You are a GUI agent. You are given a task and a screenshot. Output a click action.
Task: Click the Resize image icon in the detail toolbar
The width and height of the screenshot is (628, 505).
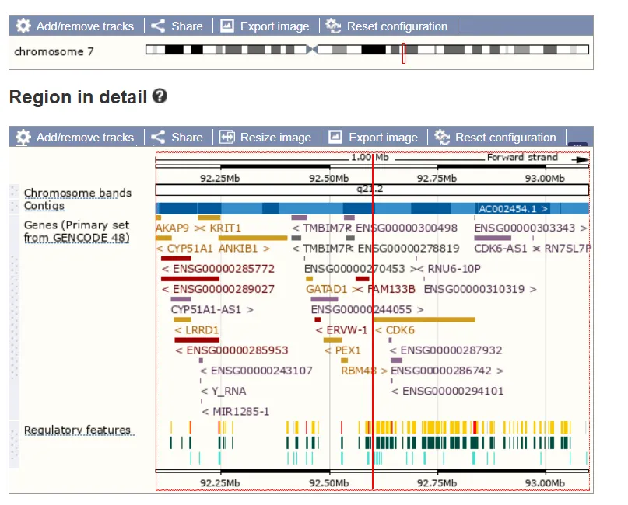[227, 138]
